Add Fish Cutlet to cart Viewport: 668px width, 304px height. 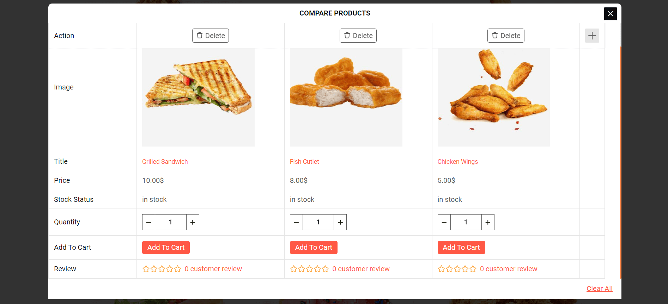tap(314, 247)
